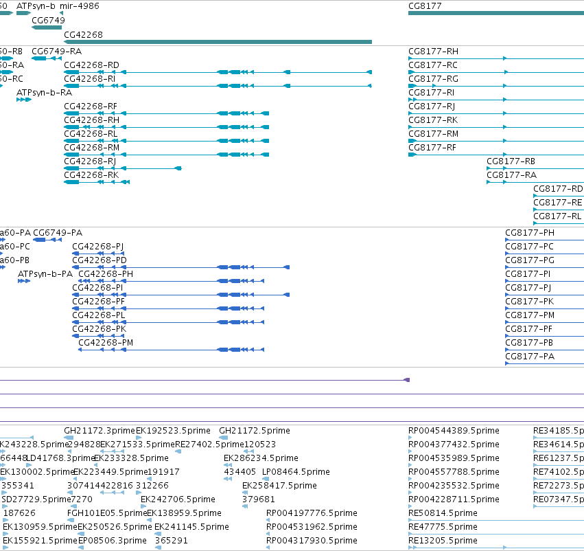Choose the CG8177-RL transcript label
Screen dimensions: 584x551
coord(557,216)
